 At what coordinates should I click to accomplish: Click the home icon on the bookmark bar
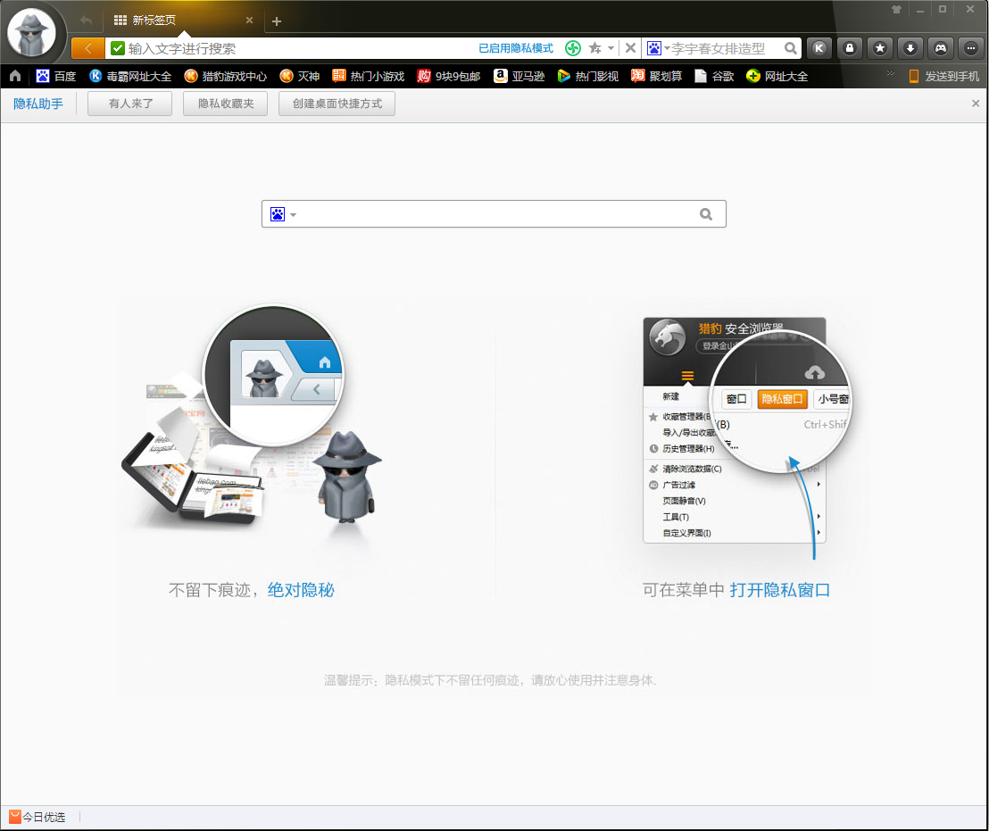point(12,76)
